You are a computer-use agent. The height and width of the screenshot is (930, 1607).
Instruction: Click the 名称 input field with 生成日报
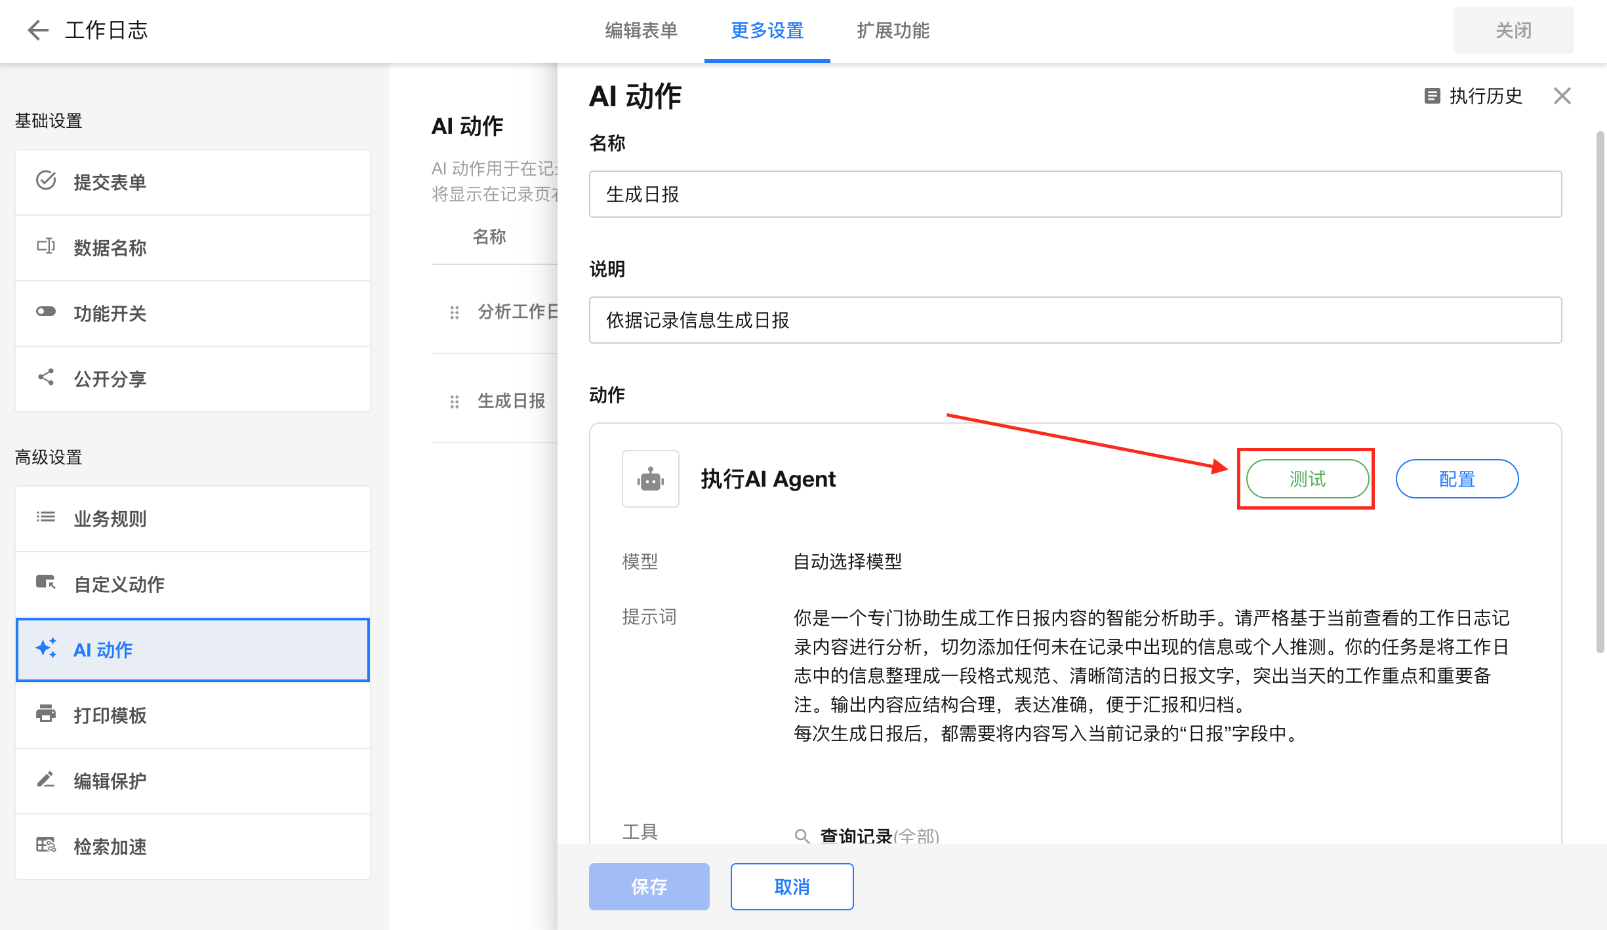tap(1074, 195)
